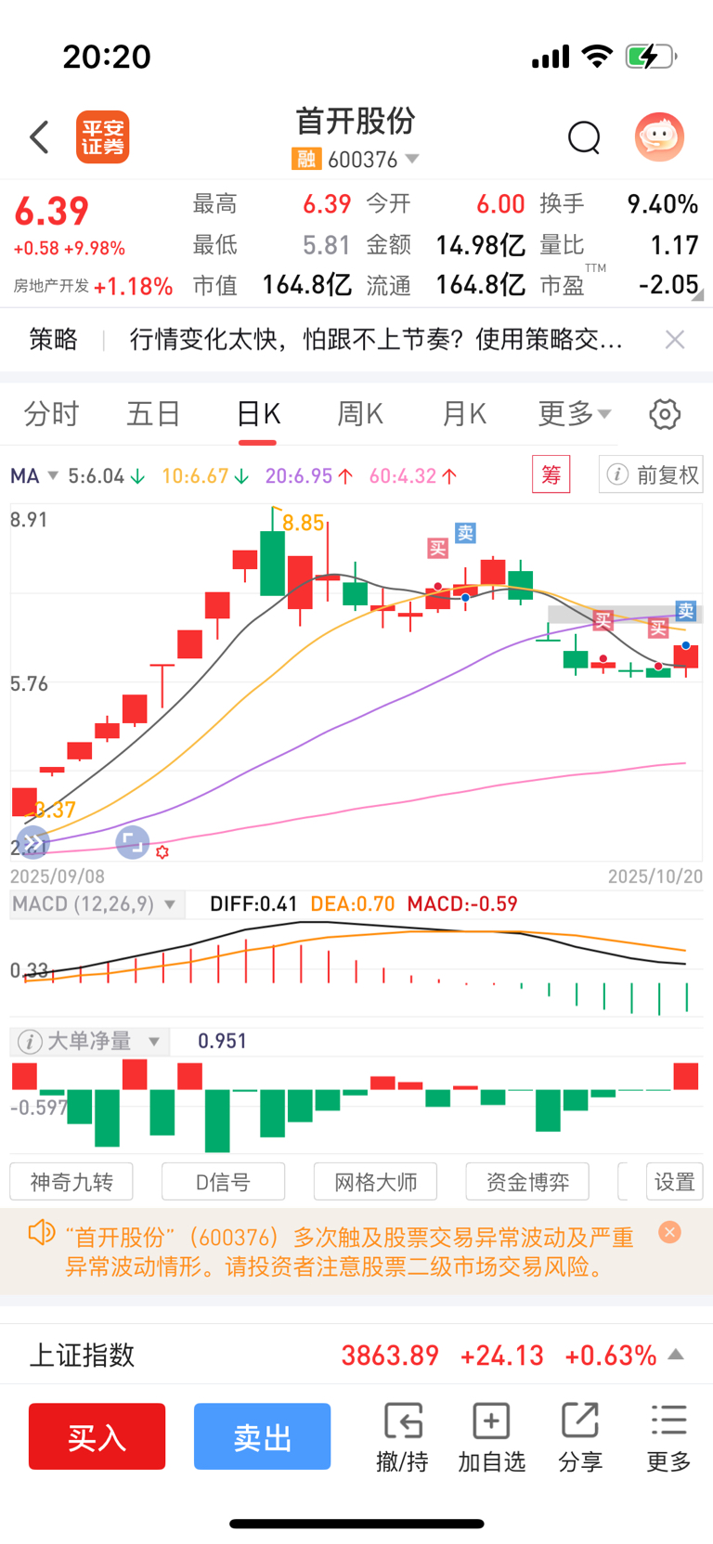Image resolution: width=713 pixels, height=1544 pixels.
Task: Tap the red 买 signal near the peak
Action: [437, 548]
